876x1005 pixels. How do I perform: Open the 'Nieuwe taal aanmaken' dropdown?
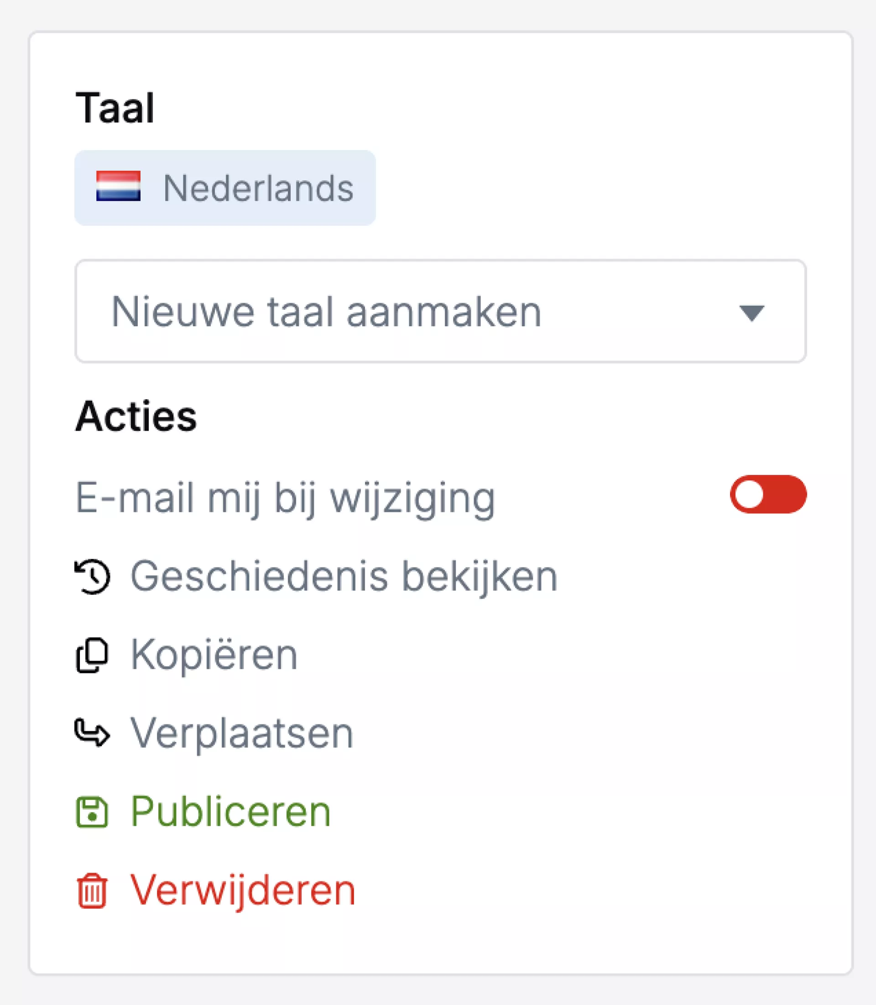[440, 312]
